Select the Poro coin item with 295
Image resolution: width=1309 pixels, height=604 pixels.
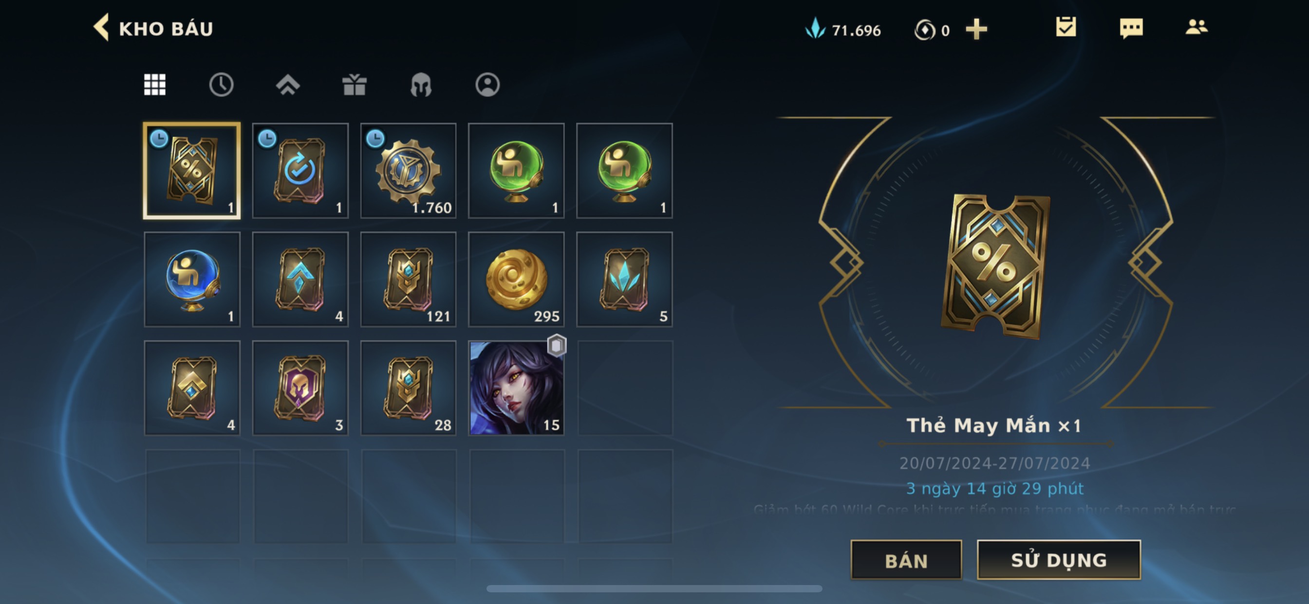pos(516,279)
